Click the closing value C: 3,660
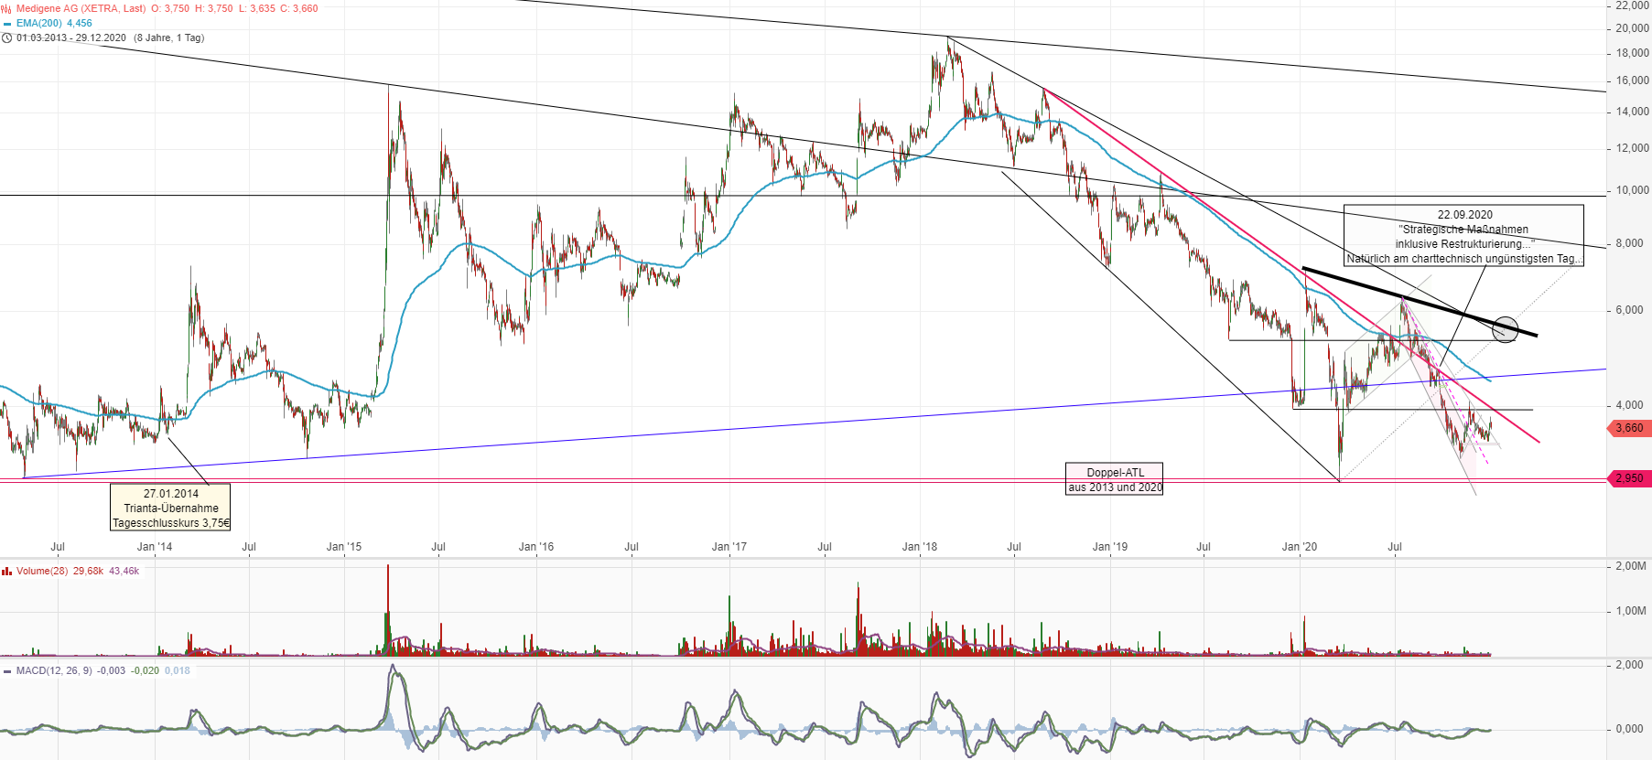 [300, 8]
